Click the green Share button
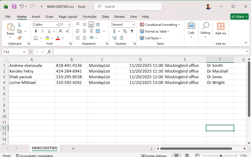 click(239, 17)
